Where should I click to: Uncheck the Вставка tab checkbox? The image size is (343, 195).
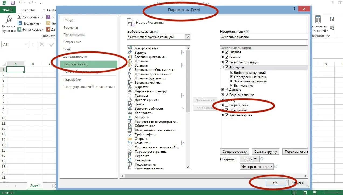pyautogui.click(x=227, y=57)
